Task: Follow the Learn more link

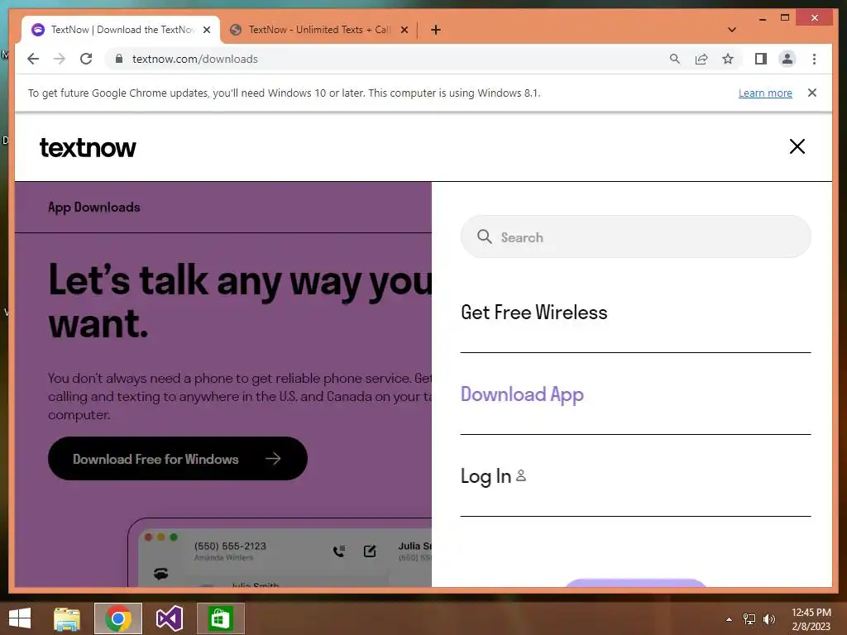Action: (x=765, y=93)
